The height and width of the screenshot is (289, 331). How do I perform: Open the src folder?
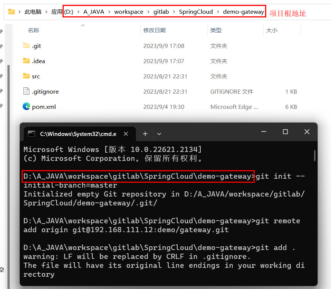pos(36,76)
